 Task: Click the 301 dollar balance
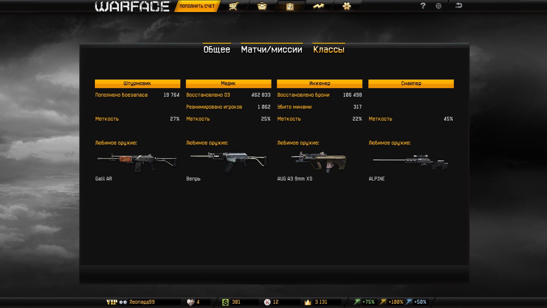click(236, 302)
